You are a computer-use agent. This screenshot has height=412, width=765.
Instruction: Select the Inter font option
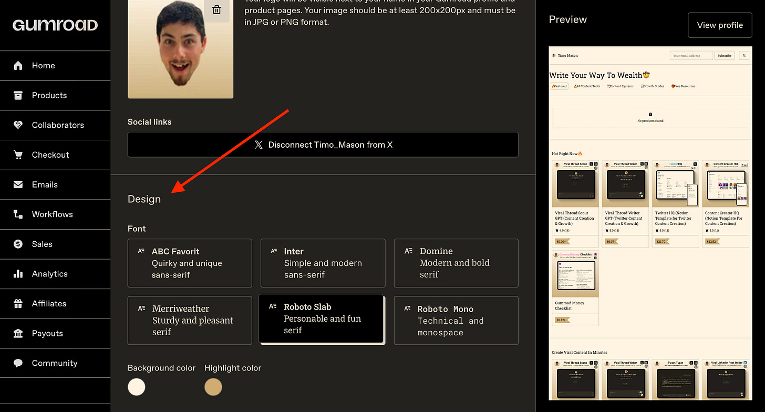pos(323,263)
